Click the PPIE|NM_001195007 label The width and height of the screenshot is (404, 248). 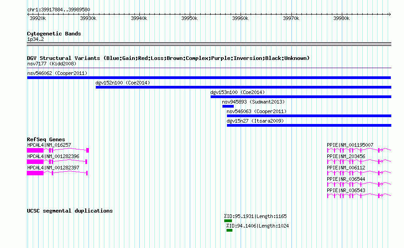350,145
